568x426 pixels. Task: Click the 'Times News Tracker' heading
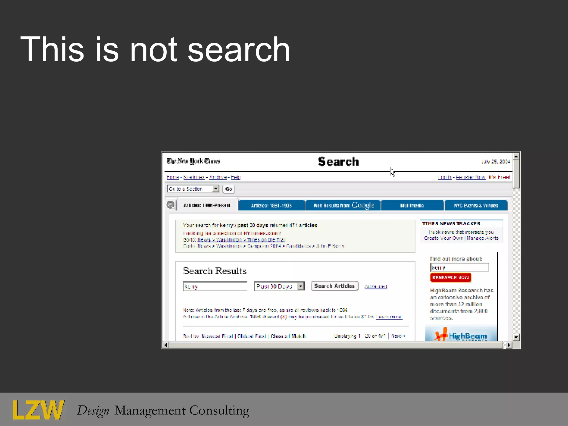pyautogui.click(x=451, y=223)
